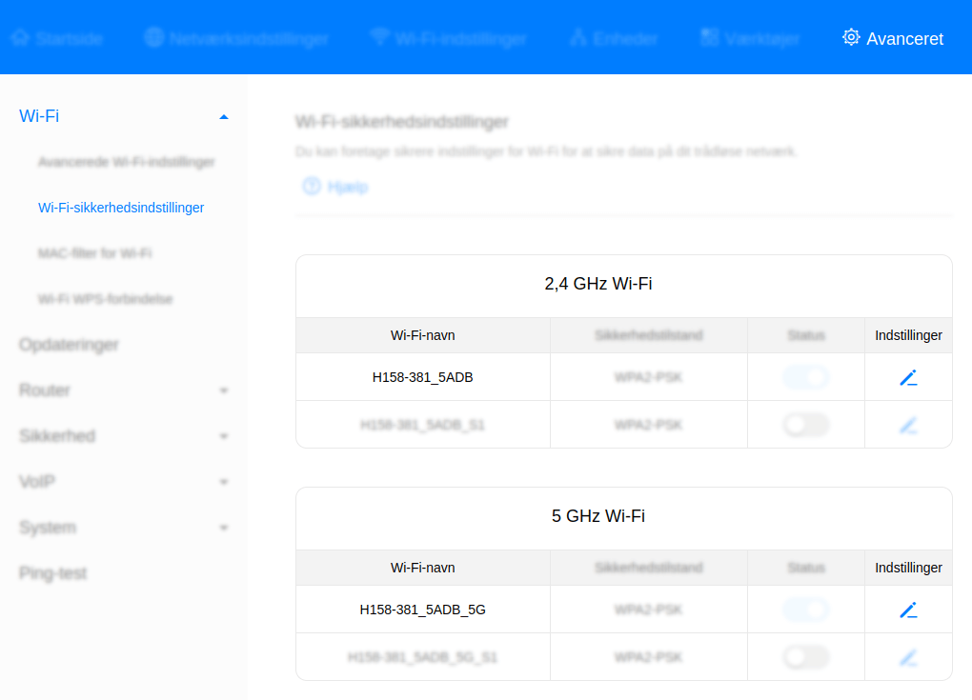
Task: Open the MAC-filter for Wi-Fi page
Action: coord(92,253)
